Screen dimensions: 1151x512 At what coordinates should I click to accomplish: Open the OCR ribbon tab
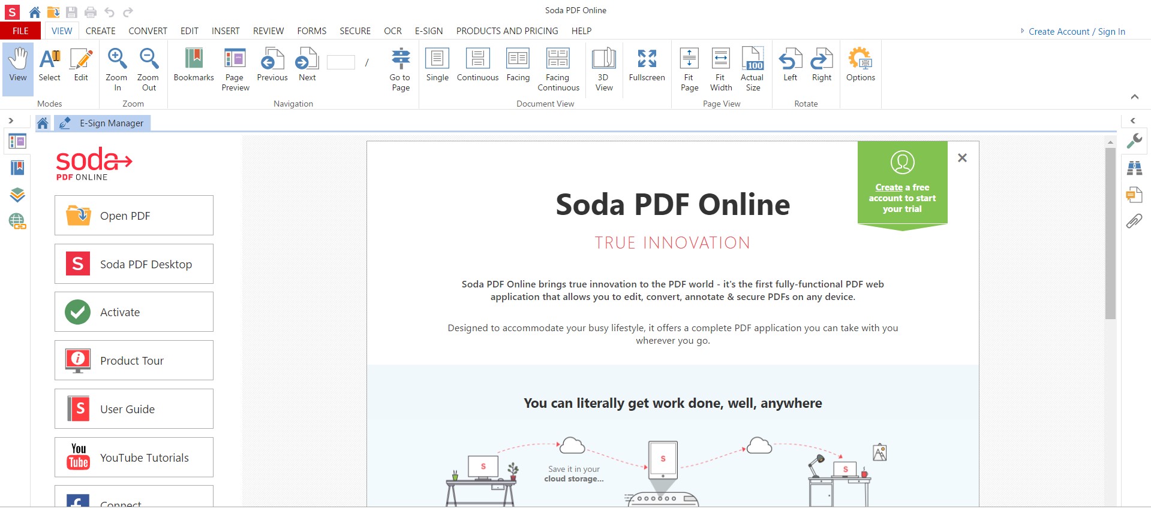click(x=393, y=31)
